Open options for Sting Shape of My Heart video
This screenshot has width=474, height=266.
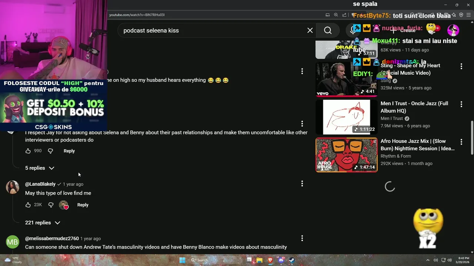[461, 66]
